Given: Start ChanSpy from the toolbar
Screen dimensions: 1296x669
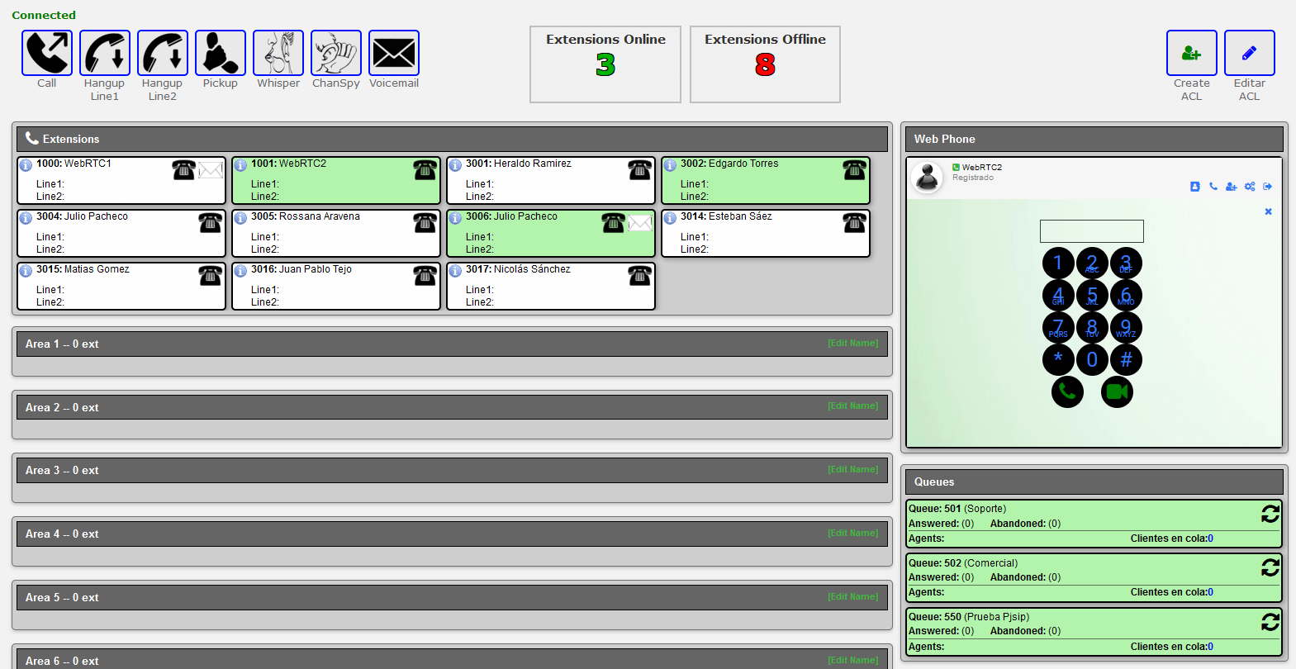Looking at the screenshot, I should pyautogui.click(x=336, y=54).
